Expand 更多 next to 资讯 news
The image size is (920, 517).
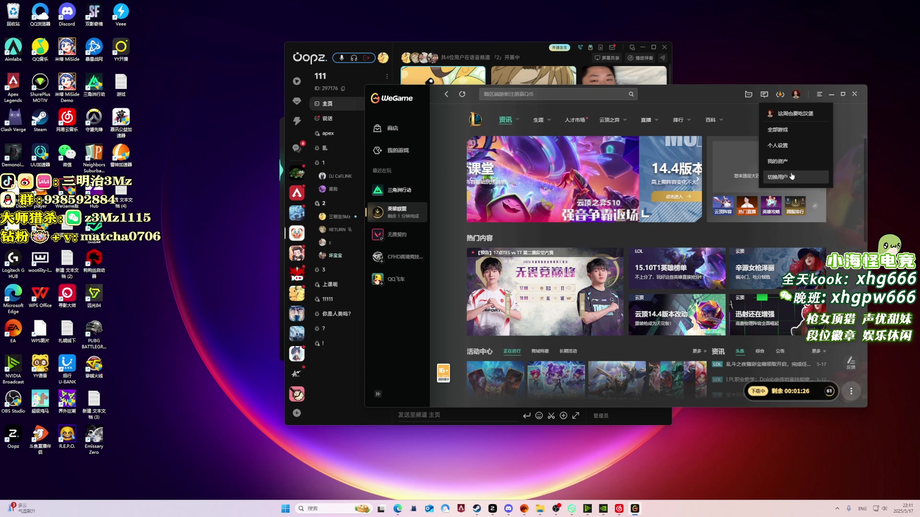coord(818,351)
